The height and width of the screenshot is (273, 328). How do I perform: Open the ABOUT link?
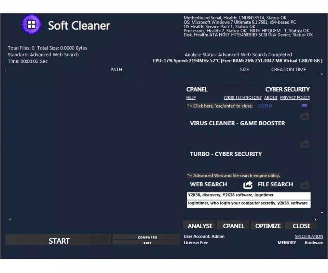pyautogui.click(x=271, y=98)
